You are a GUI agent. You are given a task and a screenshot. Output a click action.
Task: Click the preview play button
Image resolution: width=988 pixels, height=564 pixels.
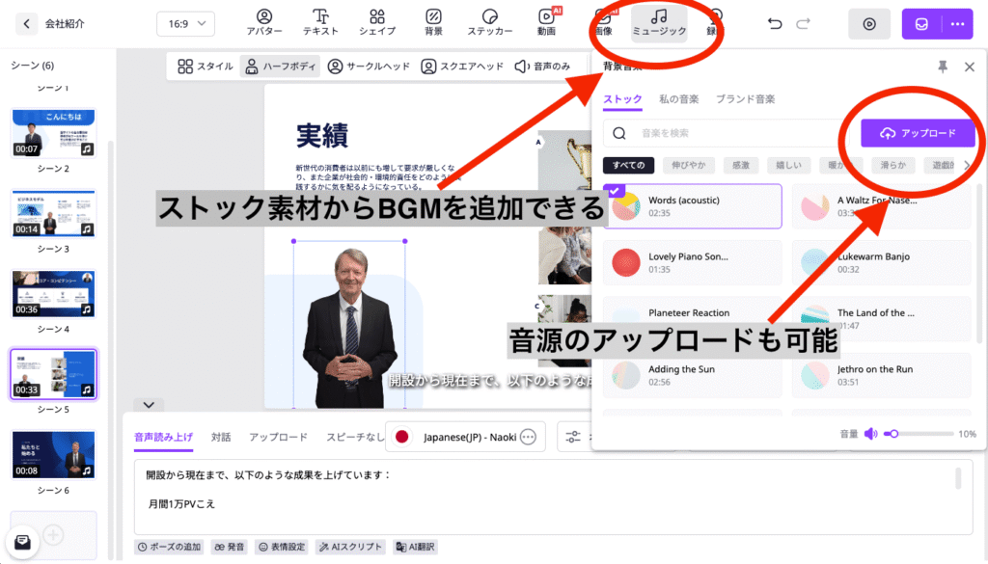pyautogui.click(x=869, y=24)
